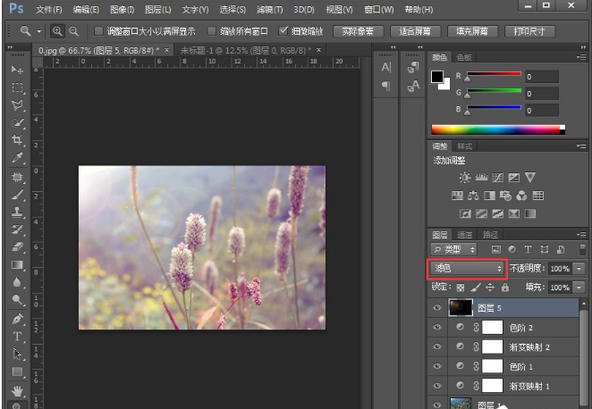Select the Crop tool
This screenshot has height=409, width=592.
point(17,140)
